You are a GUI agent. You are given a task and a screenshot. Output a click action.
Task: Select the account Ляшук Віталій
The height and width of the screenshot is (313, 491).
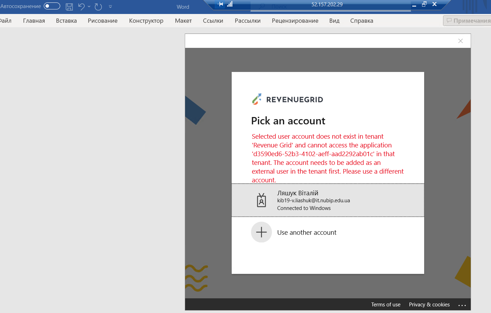click(x=315, y=200)
